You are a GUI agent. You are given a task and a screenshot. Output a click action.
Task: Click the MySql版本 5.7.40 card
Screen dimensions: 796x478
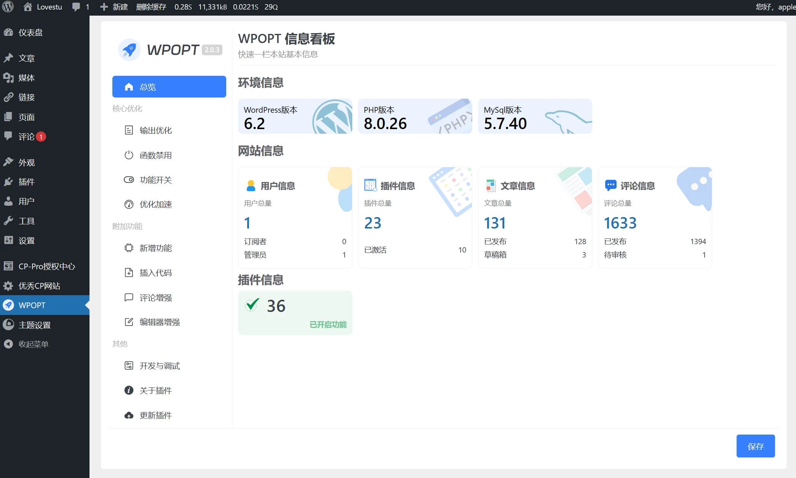pos(535,116)
